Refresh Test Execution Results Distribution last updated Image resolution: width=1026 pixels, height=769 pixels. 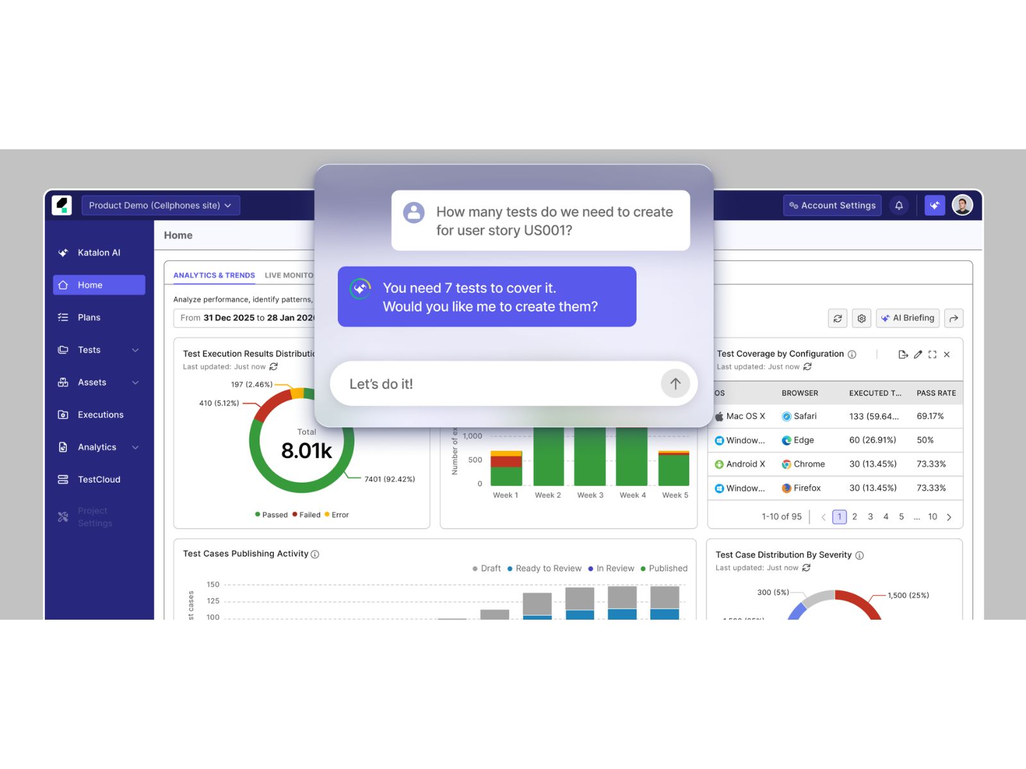click(274, 367)
